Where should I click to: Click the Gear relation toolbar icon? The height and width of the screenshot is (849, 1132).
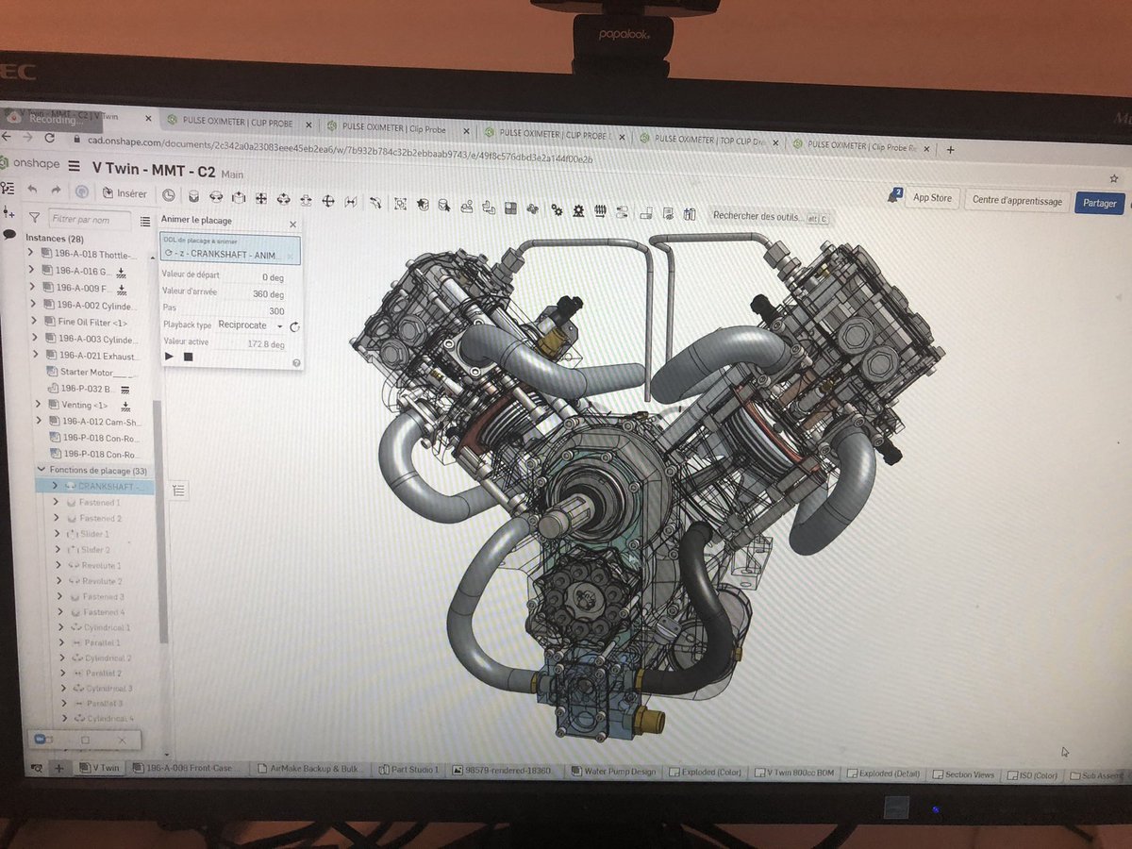click(x=557, y=209)
